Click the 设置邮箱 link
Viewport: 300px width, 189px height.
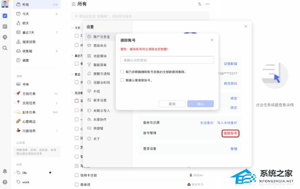point(230,64)
